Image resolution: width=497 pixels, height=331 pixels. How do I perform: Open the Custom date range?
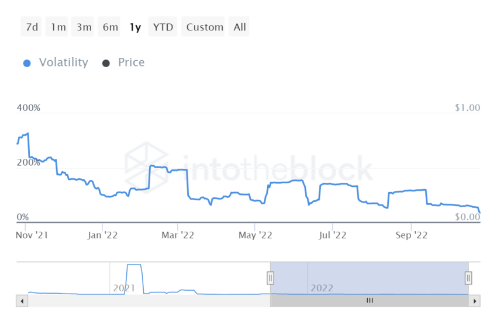pyautogui.click(x=205, y=27)
